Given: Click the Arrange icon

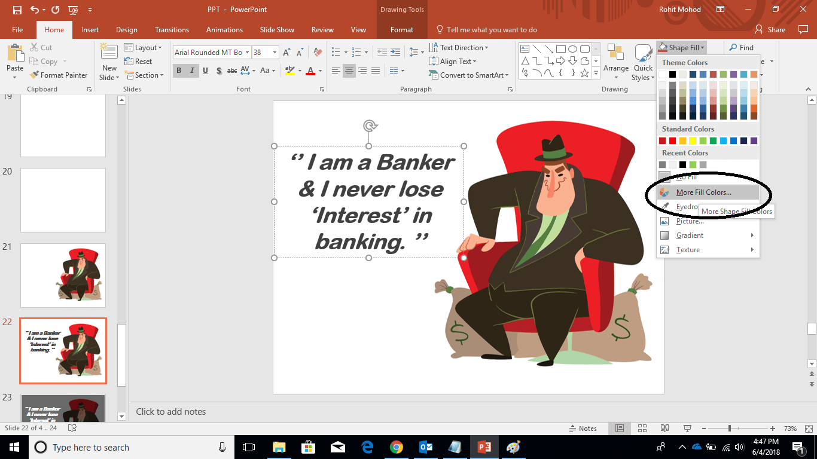Looking at the screenshot, I should [615, 62].
